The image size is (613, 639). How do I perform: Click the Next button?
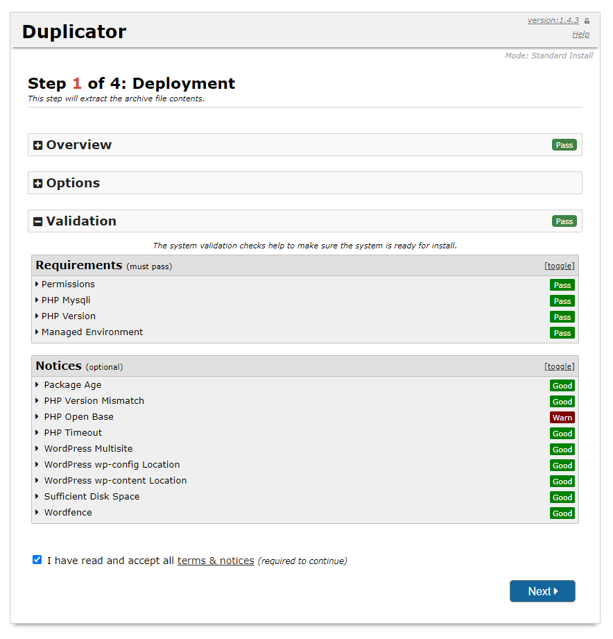(542, 591)
